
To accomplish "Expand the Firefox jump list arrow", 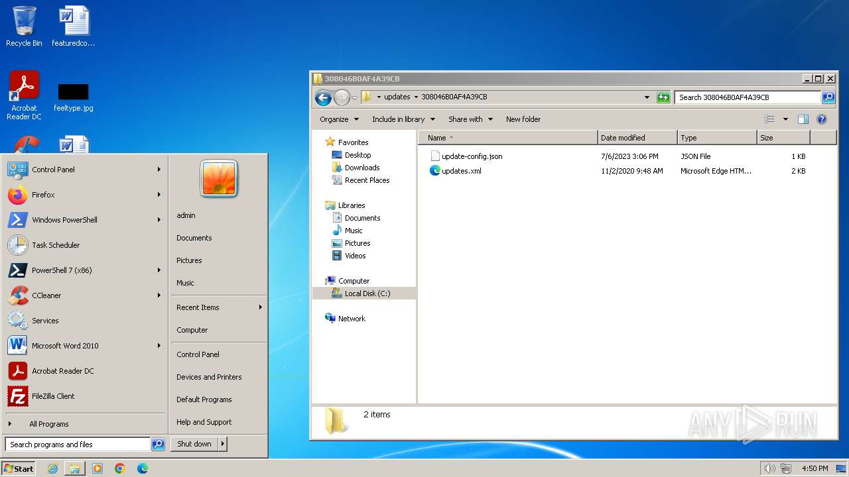I will click(x=159, y=195).
